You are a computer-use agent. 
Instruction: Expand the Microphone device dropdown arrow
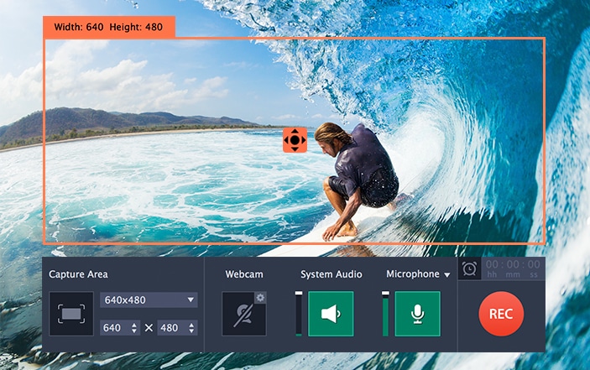[x=447, y=274]
